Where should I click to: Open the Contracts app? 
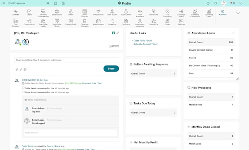(126, 22)
